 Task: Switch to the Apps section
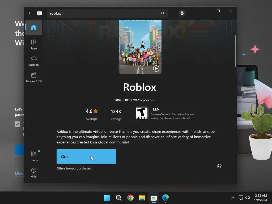pos(34,45)
